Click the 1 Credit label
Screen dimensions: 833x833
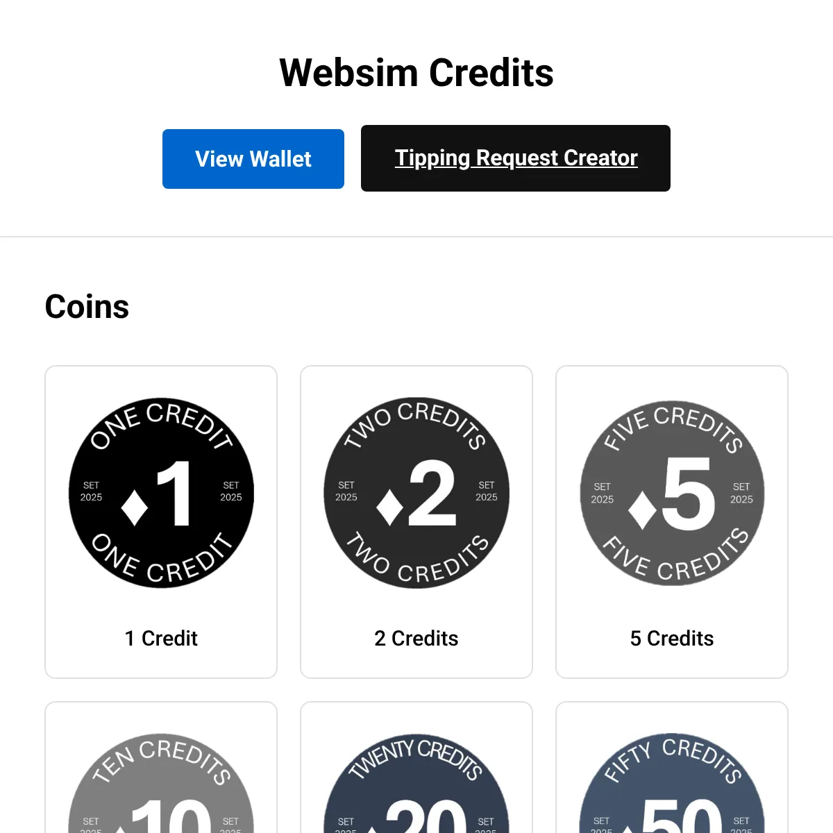coord(161,638)
